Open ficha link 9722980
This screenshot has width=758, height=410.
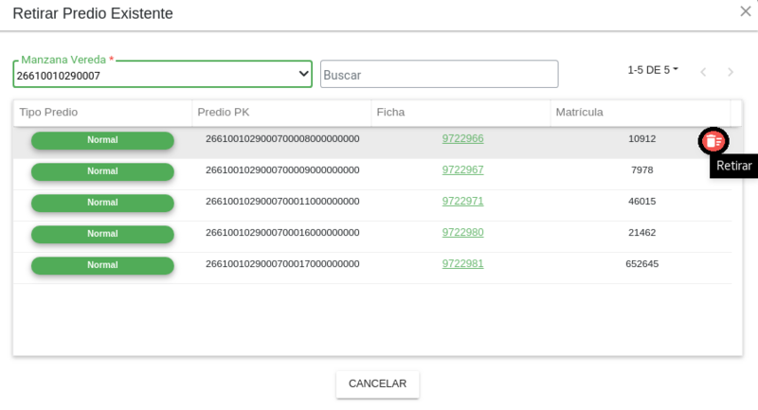[x=462, y=233]
